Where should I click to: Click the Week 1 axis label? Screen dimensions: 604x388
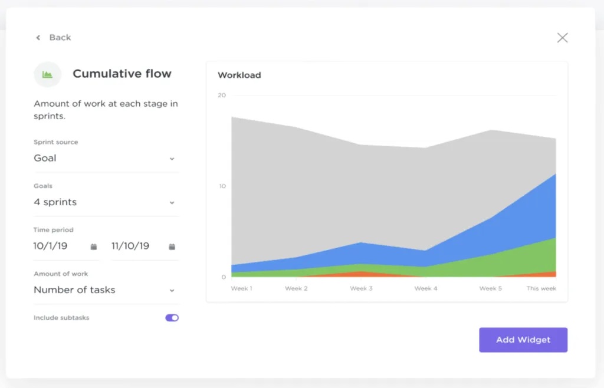tap(241, 288)
